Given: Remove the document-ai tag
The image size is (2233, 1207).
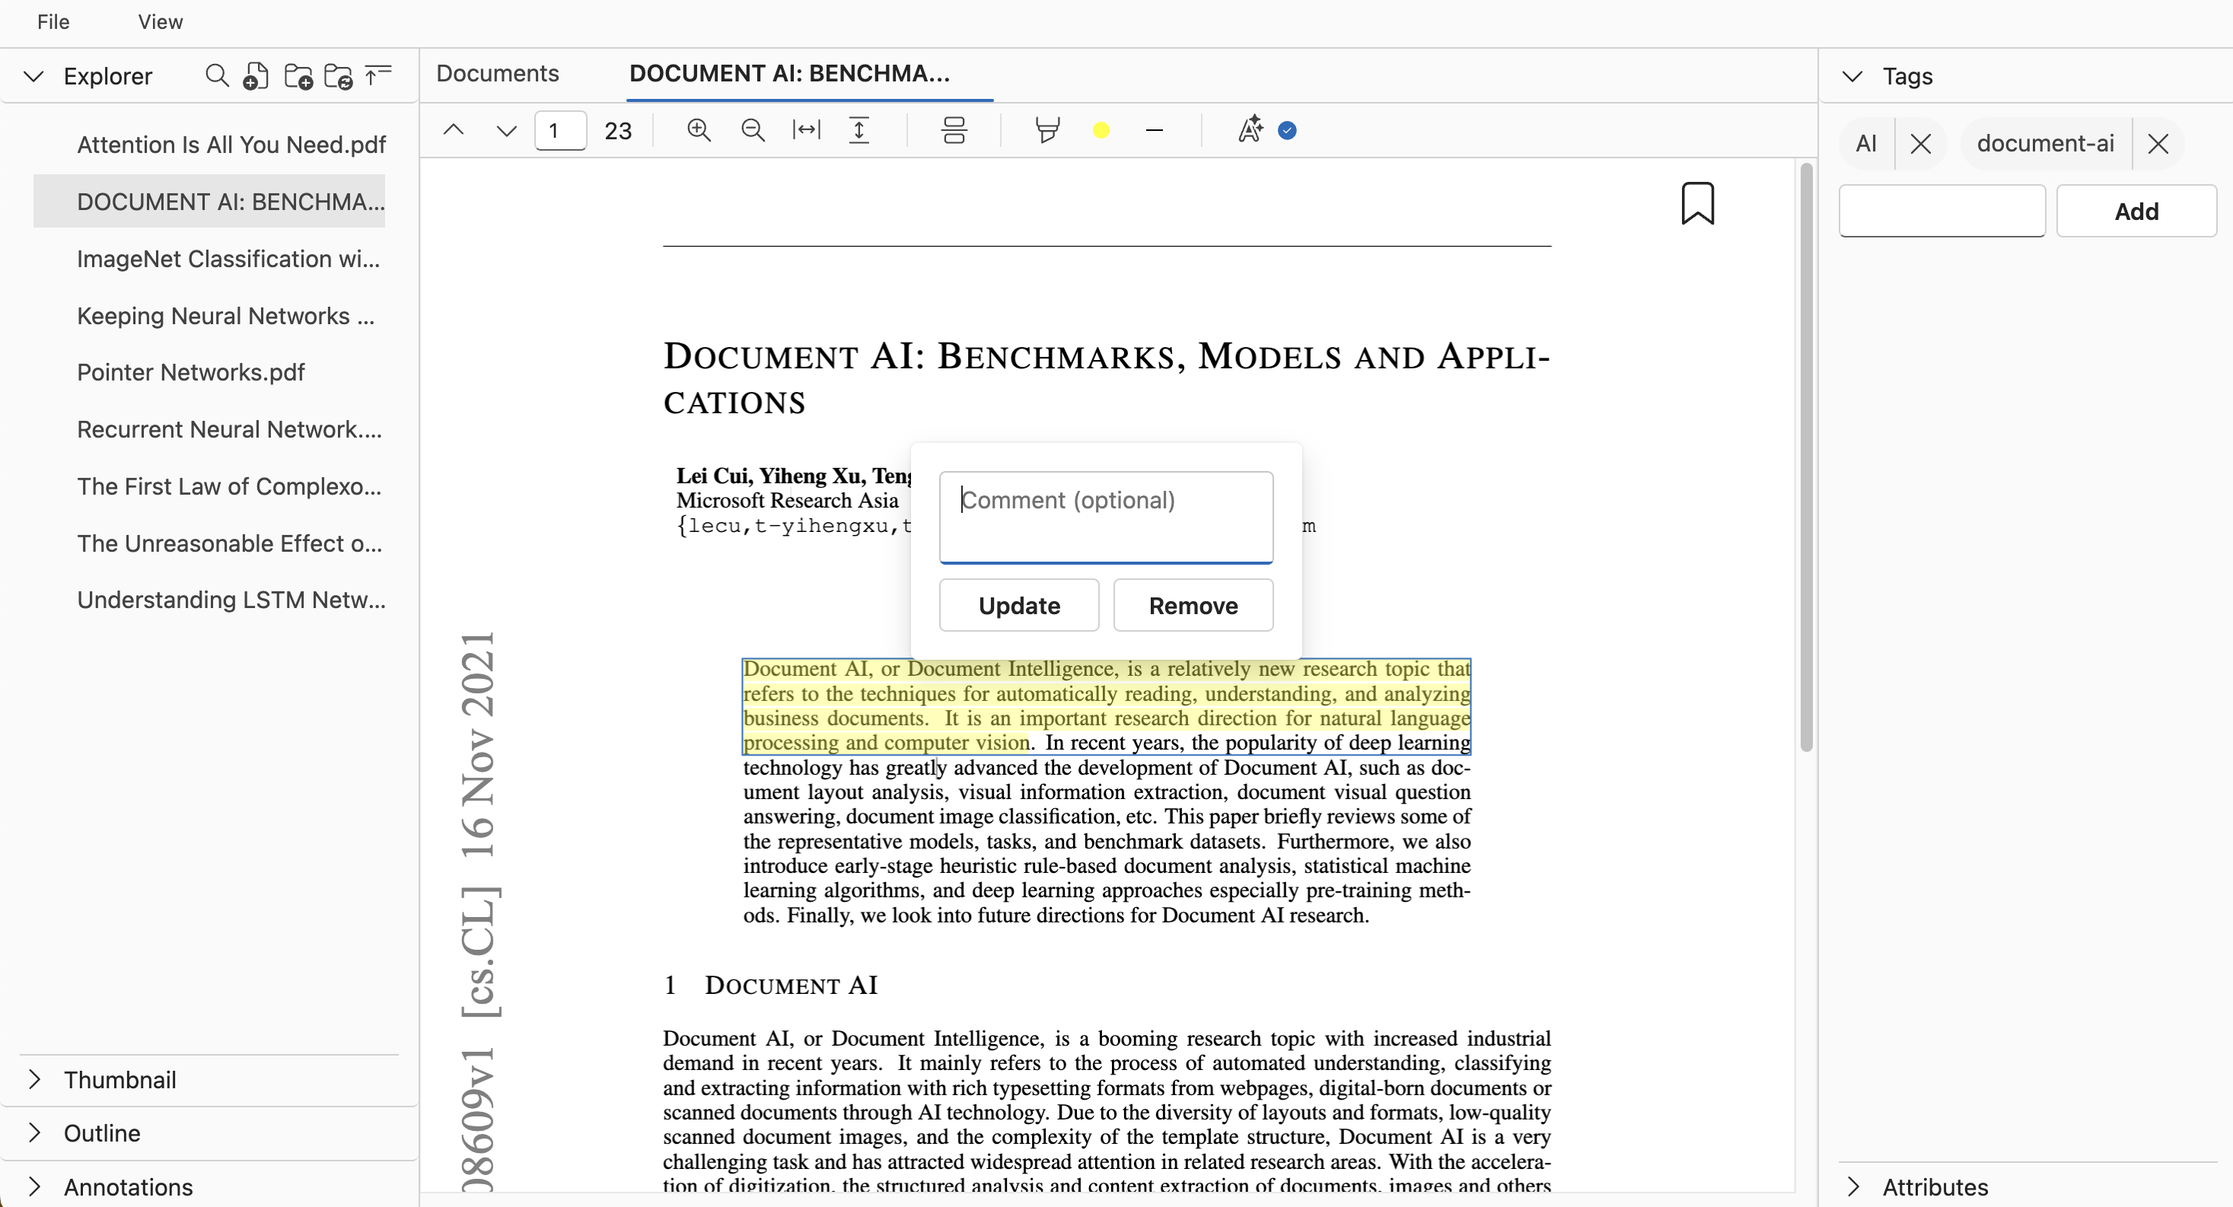Looking at the screenshot, I should pos(2158,144).
